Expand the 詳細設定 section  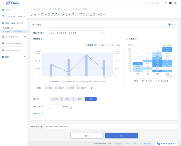(x=38, y=113)
